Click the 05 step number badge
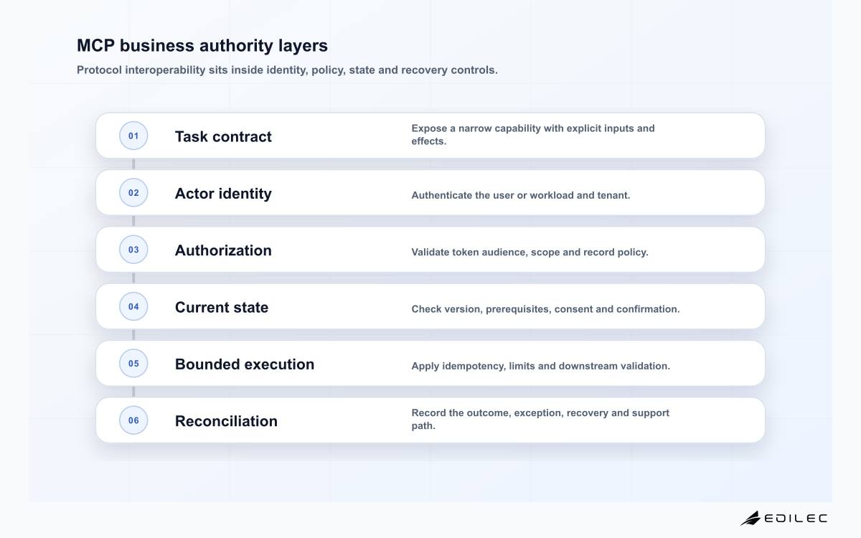 (x=133, y=363)
